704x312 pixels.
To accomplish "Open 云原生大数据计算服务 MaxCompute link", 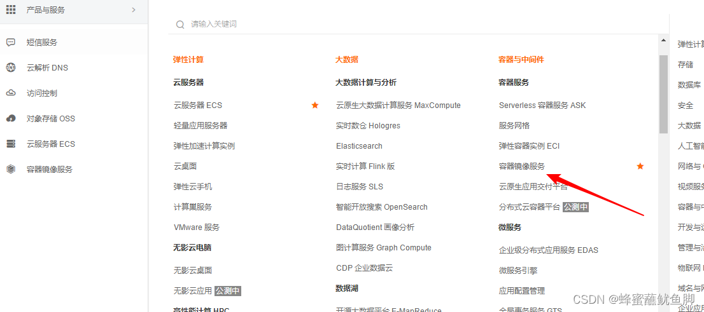I will (398, 105).
